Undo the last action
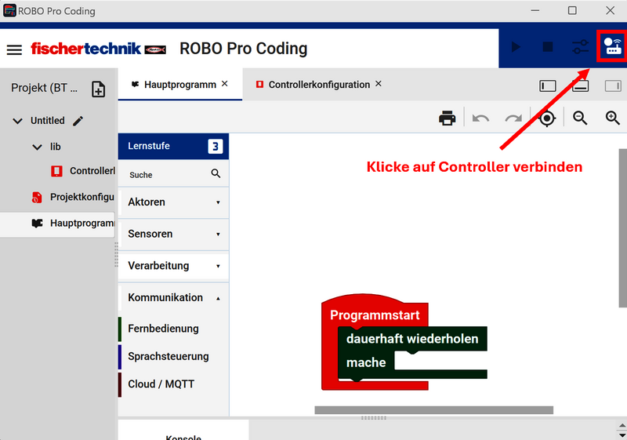 pyautogui.click(x=480, y=118)
